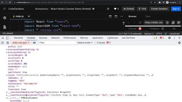This screenshot has width=182, height=102.
Task: Open the Lighthouse tab
Action: 113,38
